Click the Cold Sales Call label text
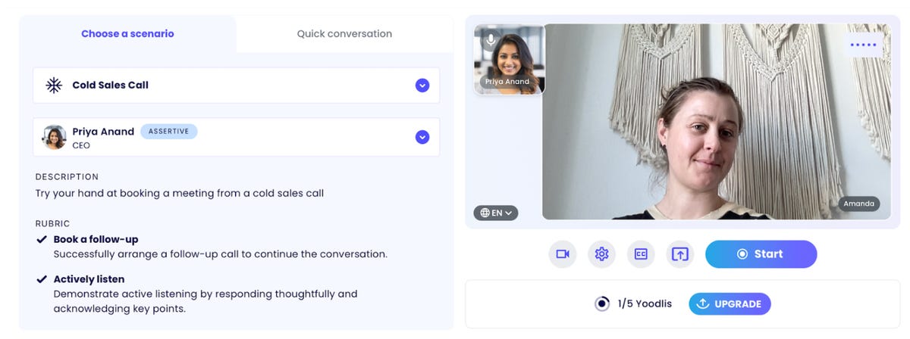Image resolution: width=910 pixels, height=339 pixels. coord(110,86)
